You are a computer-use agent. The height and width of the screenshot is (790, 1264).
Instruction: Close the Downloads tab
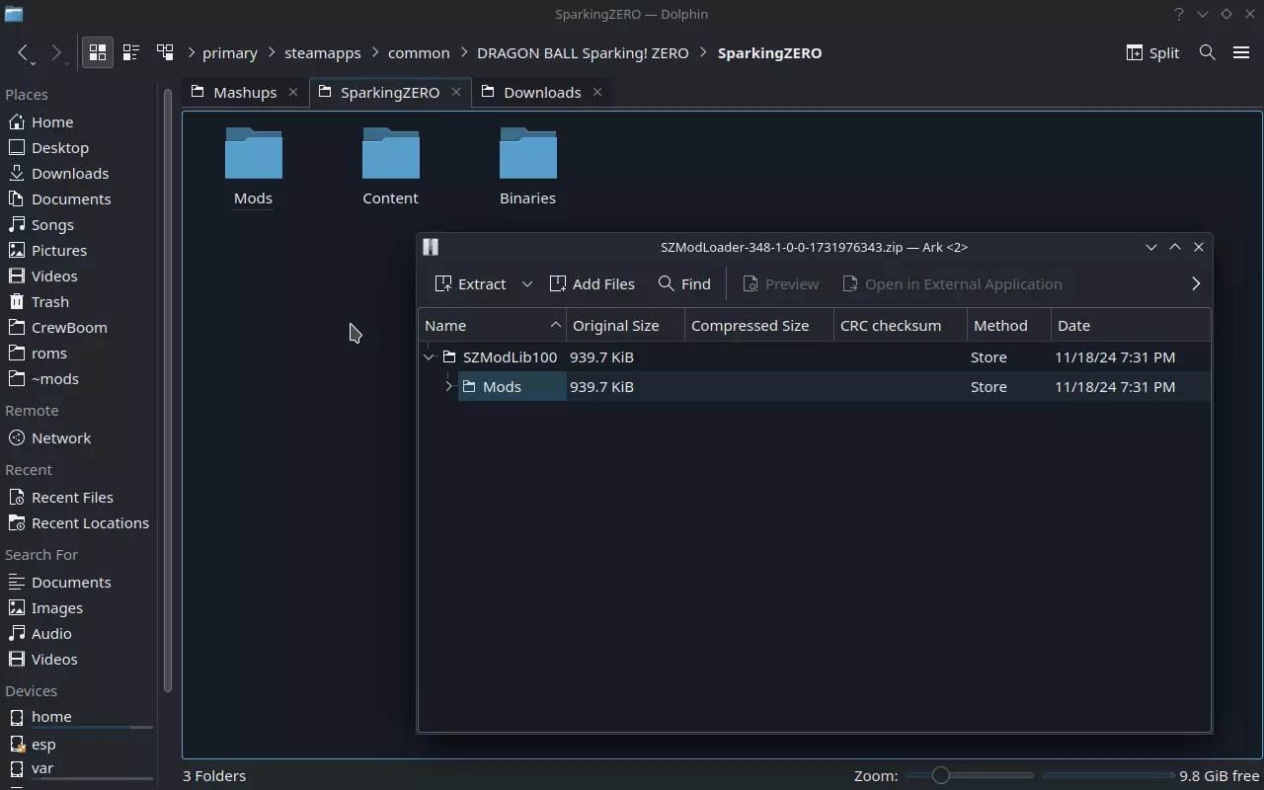click(x=597, y=92)
